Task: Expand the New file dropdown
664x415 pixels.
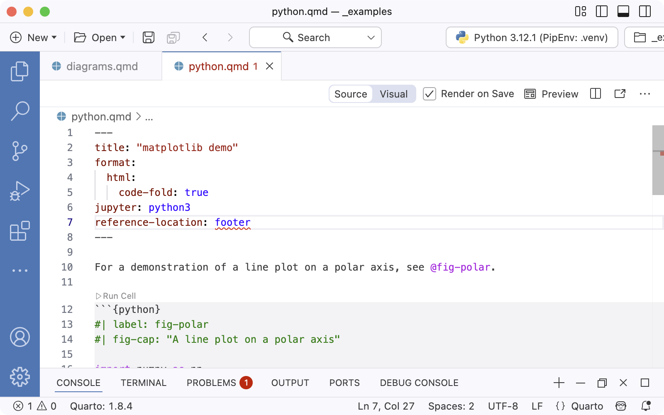Action: 54,37
